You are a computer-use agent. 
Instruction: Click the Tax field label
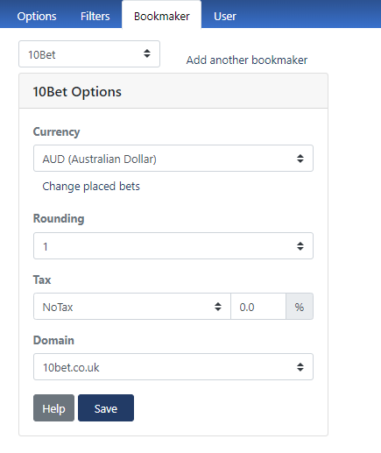pos(42,280)
